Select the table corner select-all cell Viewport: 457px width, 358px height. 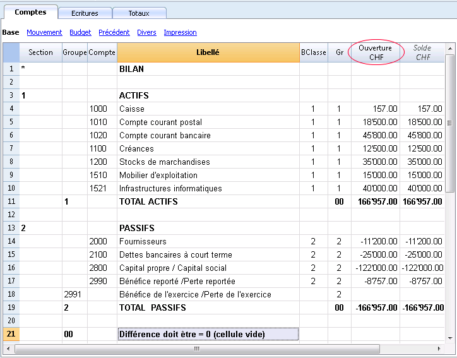pos(11,52)
